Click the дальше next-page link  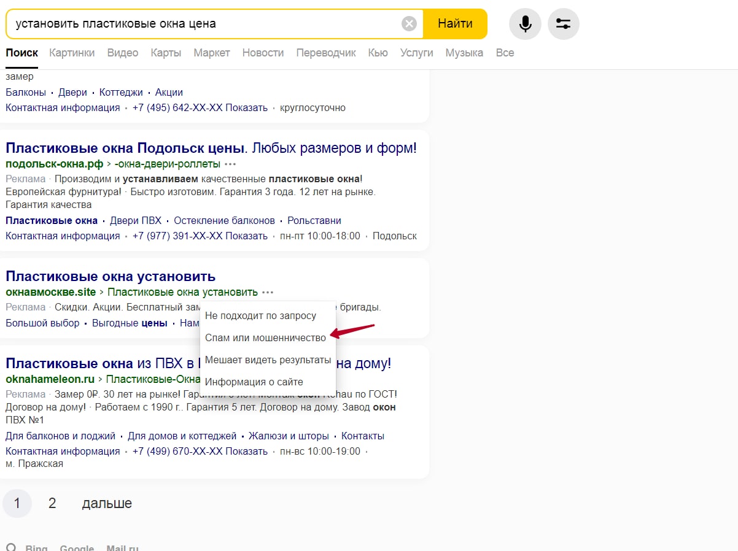(x=107, y=504)
